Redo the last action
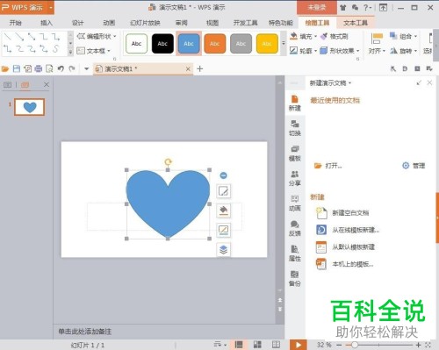The height and width of the screenshot is (350, 439). (x=72, y=69)
